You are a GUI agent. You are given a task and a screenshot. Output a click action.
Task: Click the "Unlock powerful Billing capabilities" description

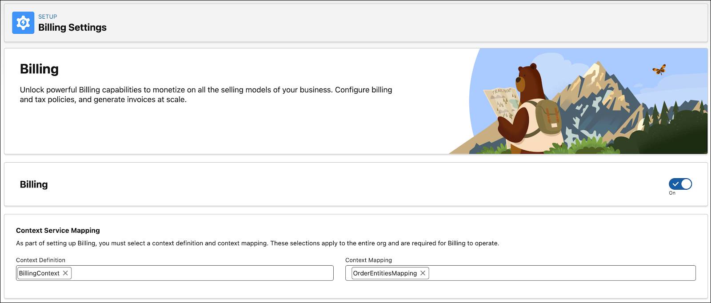click(x=206, y=95)
